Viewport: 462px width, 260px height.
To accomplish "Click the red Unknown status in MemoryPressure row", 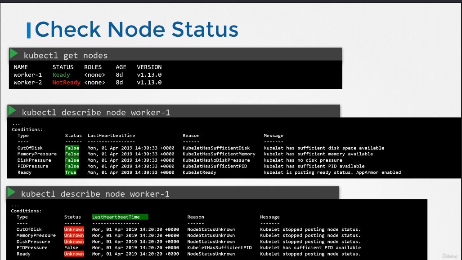I will coord(74,235).
